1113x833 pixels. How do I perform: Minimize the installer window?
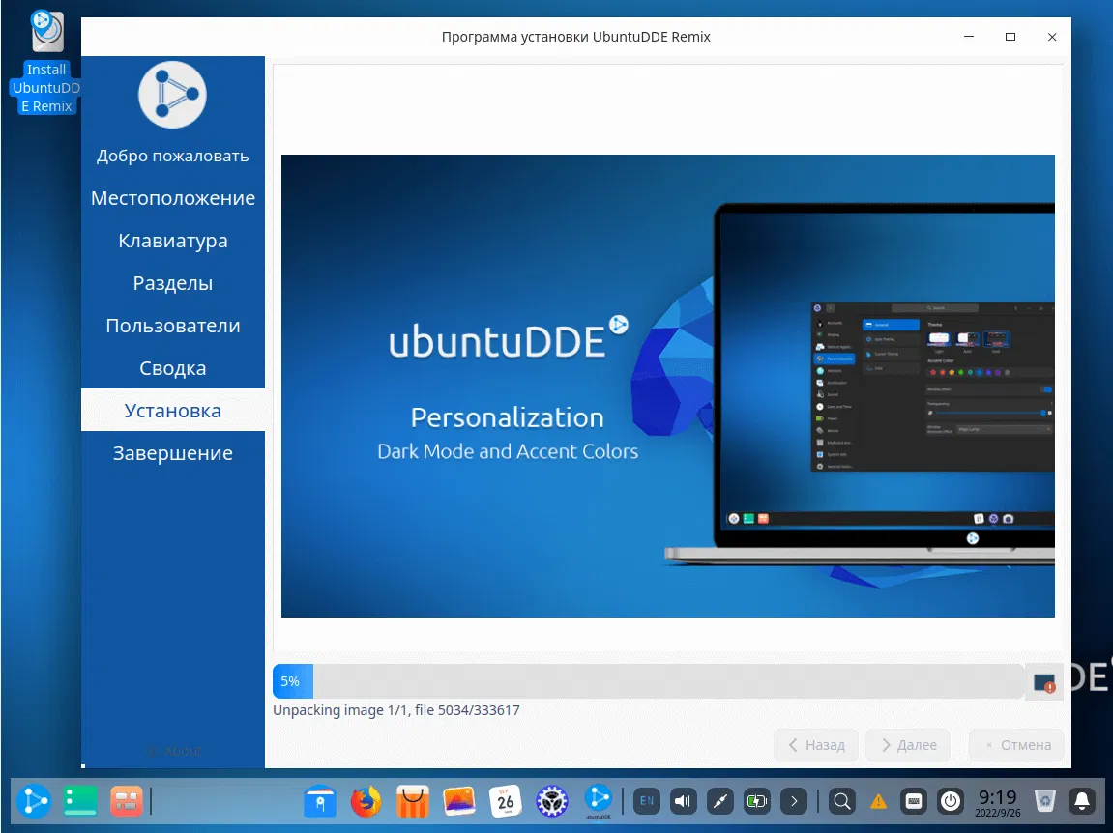(968, 37)
